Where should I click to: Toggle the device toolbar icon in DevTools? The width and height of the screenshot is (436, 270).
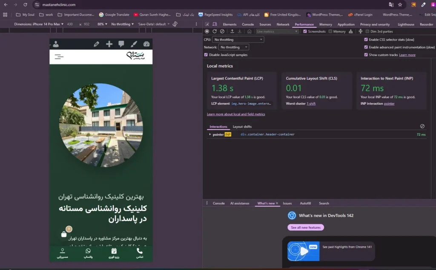click(x=214, y=25)
